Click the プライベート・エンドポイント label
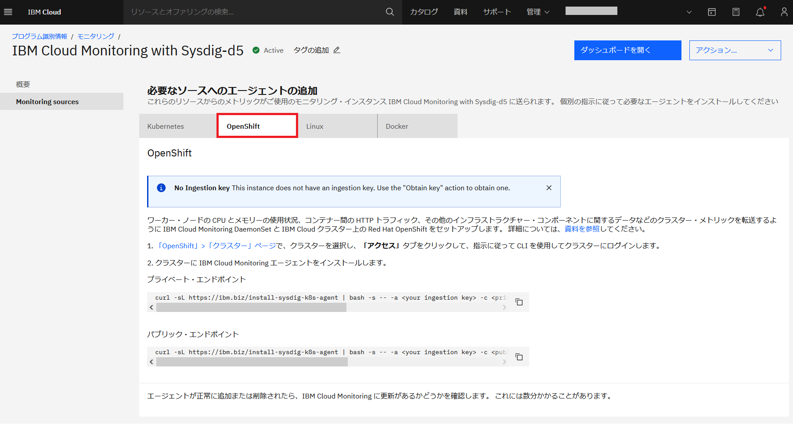This screenshot has height=424, width=793. pos(196,279)
